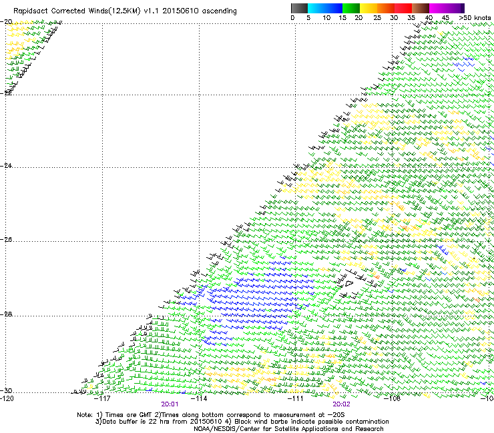Click the 'Note: 1) Times are GMT' line

click(x=211, y=415)
